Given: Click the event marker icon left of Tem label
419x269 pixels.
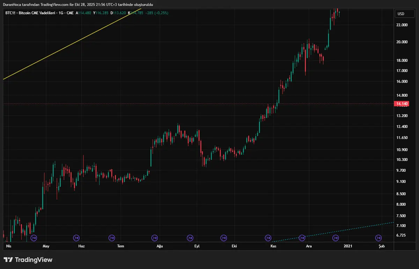Looking at the screenshot, I should pos(112,238).
